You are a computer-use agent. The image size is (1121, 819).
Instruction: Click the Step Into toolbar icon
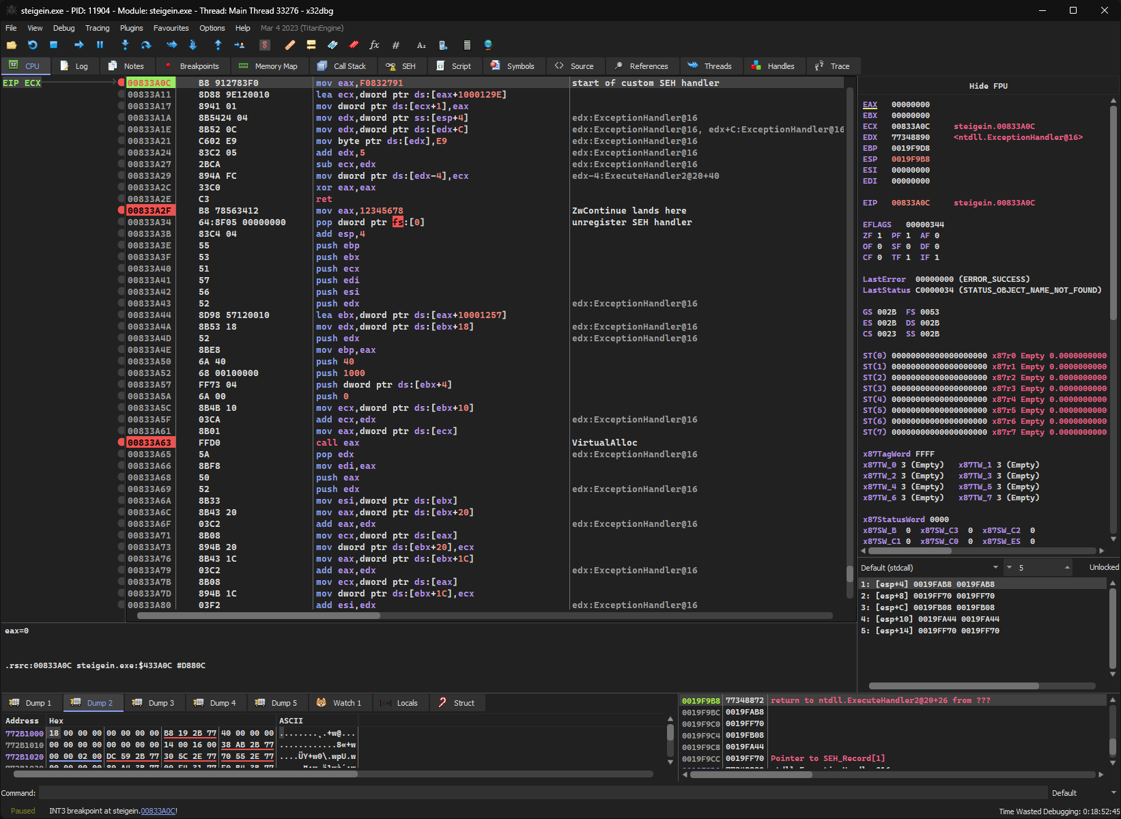click(x=125, y=45)
